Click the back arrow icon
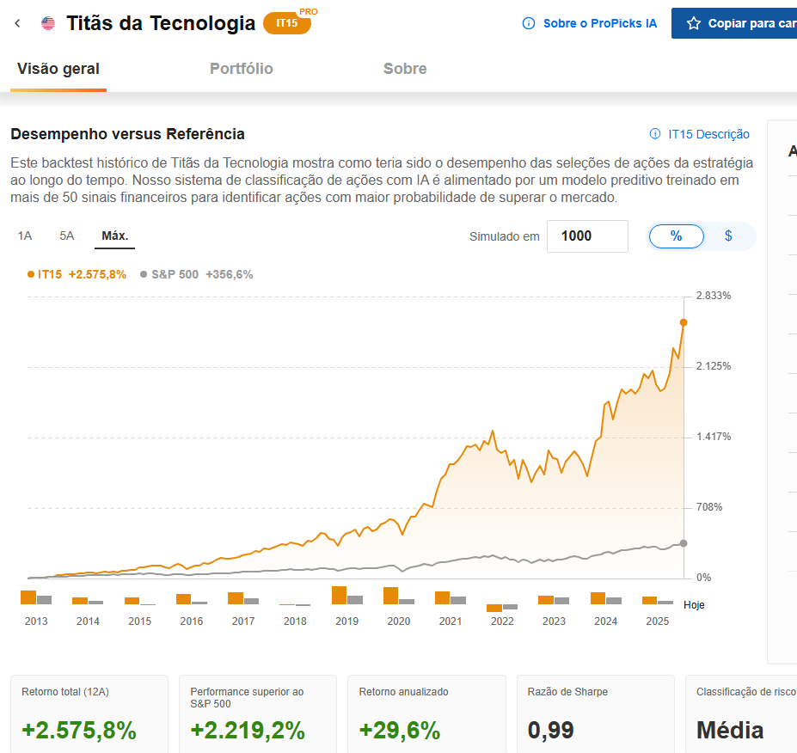The width and height of the screenshot is (797, 753). click(x=17, y=23)
